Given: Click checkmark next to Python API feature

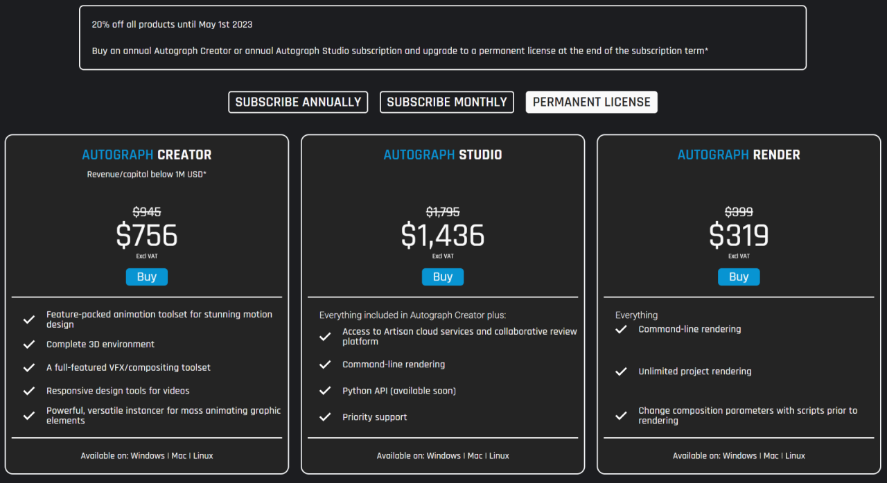Looking at the screenshot, I should [325, 391].
